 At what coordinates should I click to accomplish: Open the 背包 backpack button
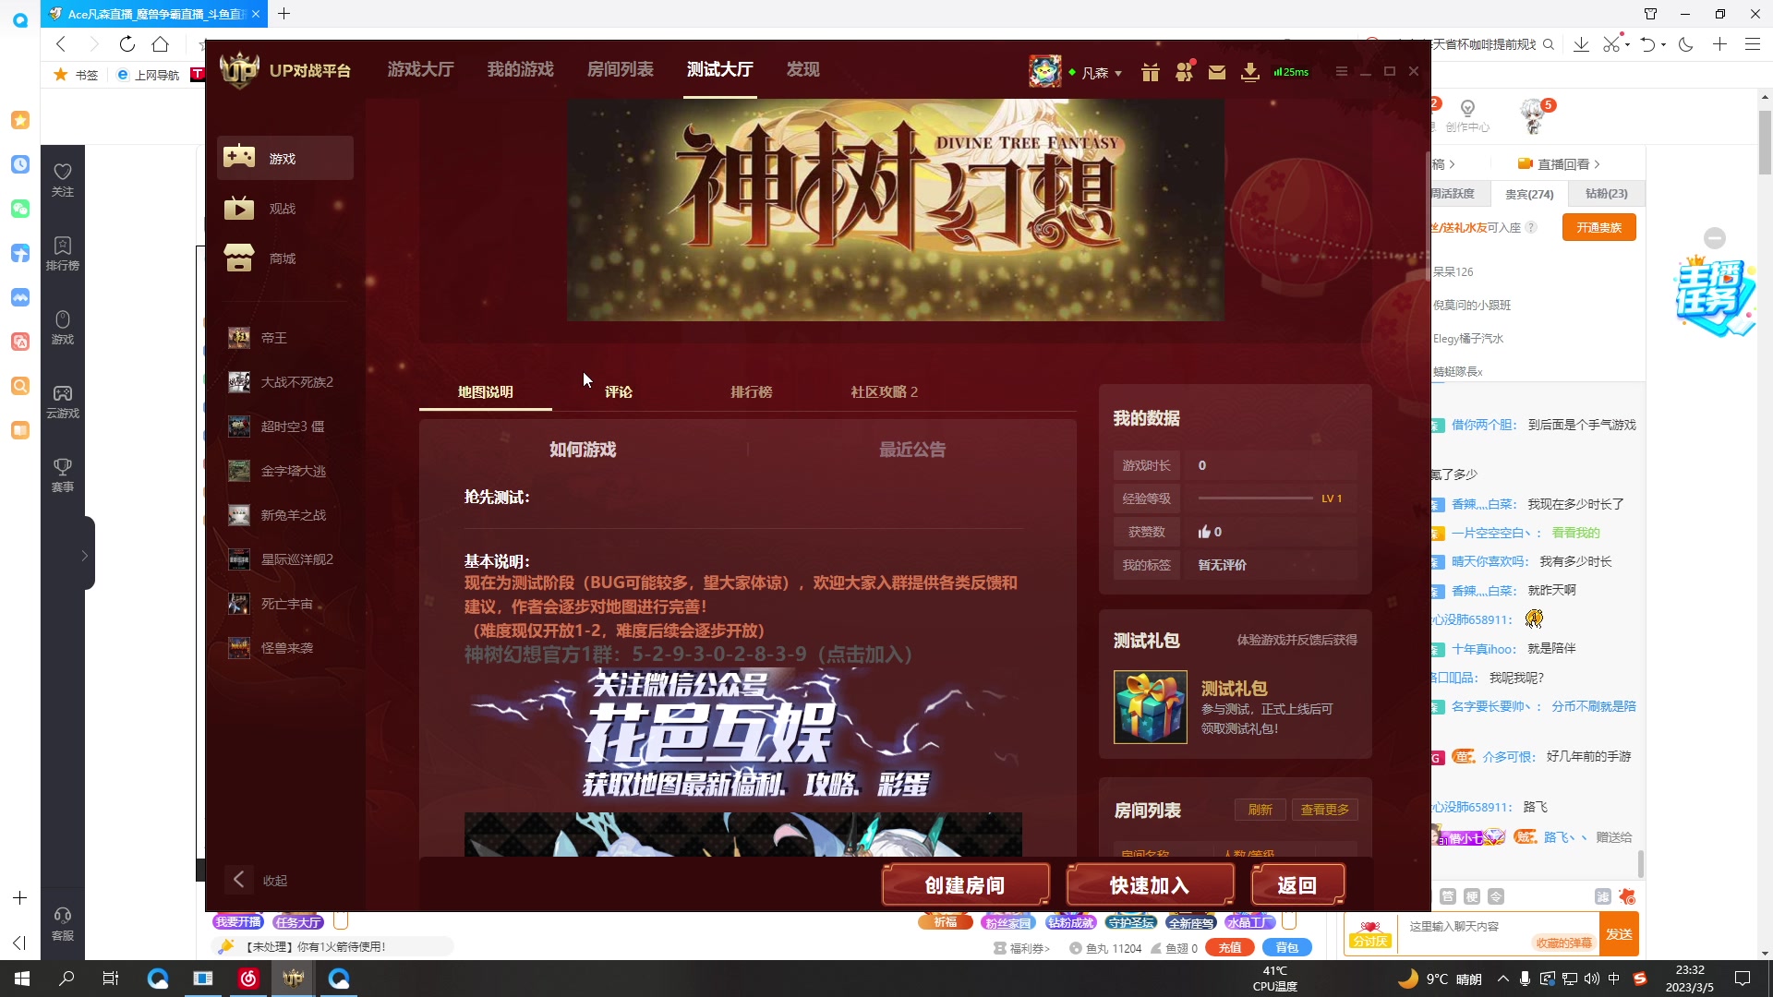pos(1286,948)
